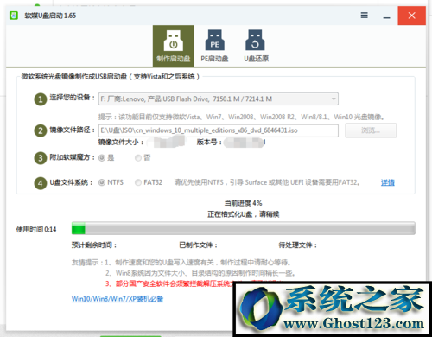Click the 待处理文件 label
Image resolution: width=432 pixels, height=337 pixels.
pos(298,245)
